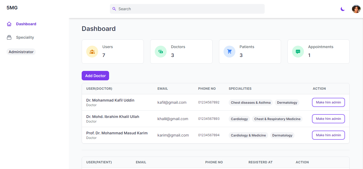Viewport: 363px width, 169px height.
Task: Click the Appointments chat bubble icon
Action: pos(298,51)
